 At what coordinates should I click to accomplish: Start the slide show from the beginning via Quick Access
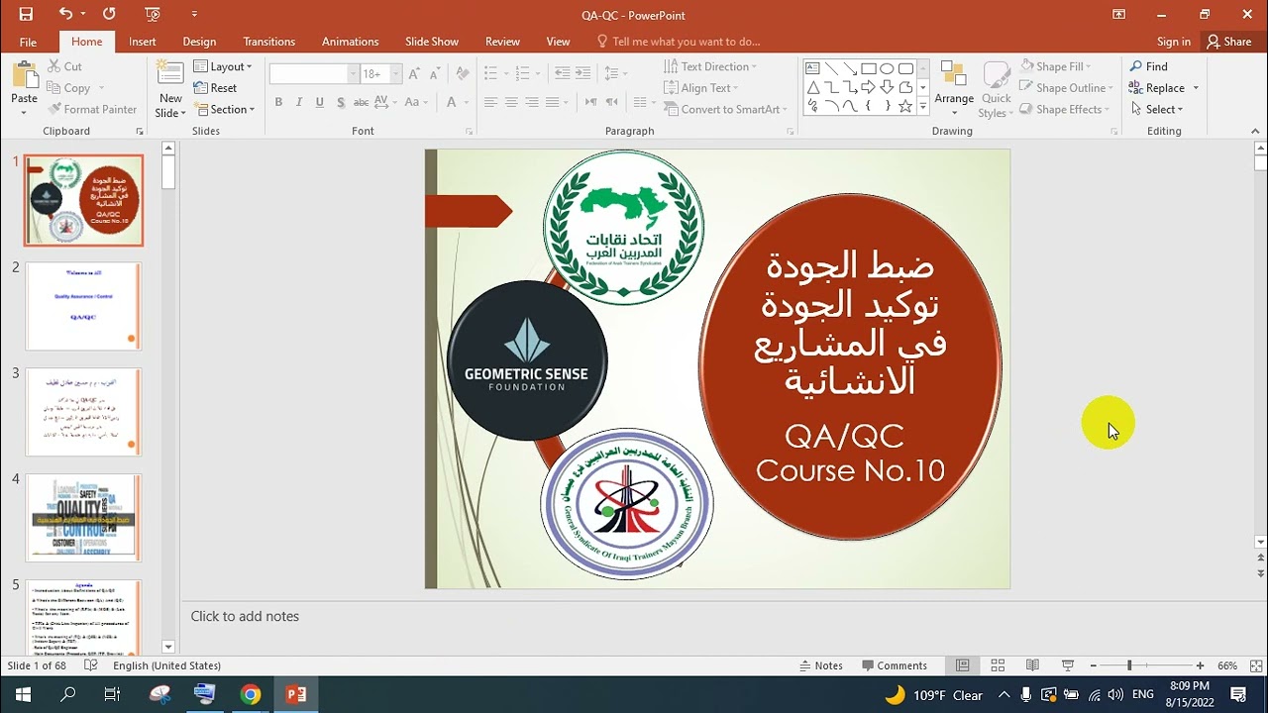152,14
